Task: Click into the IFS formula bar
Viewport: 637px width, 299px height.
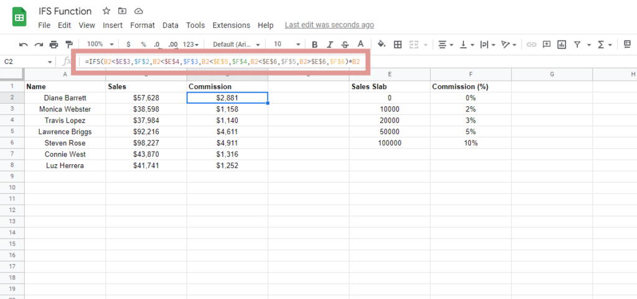Action: tap(222, 62)
